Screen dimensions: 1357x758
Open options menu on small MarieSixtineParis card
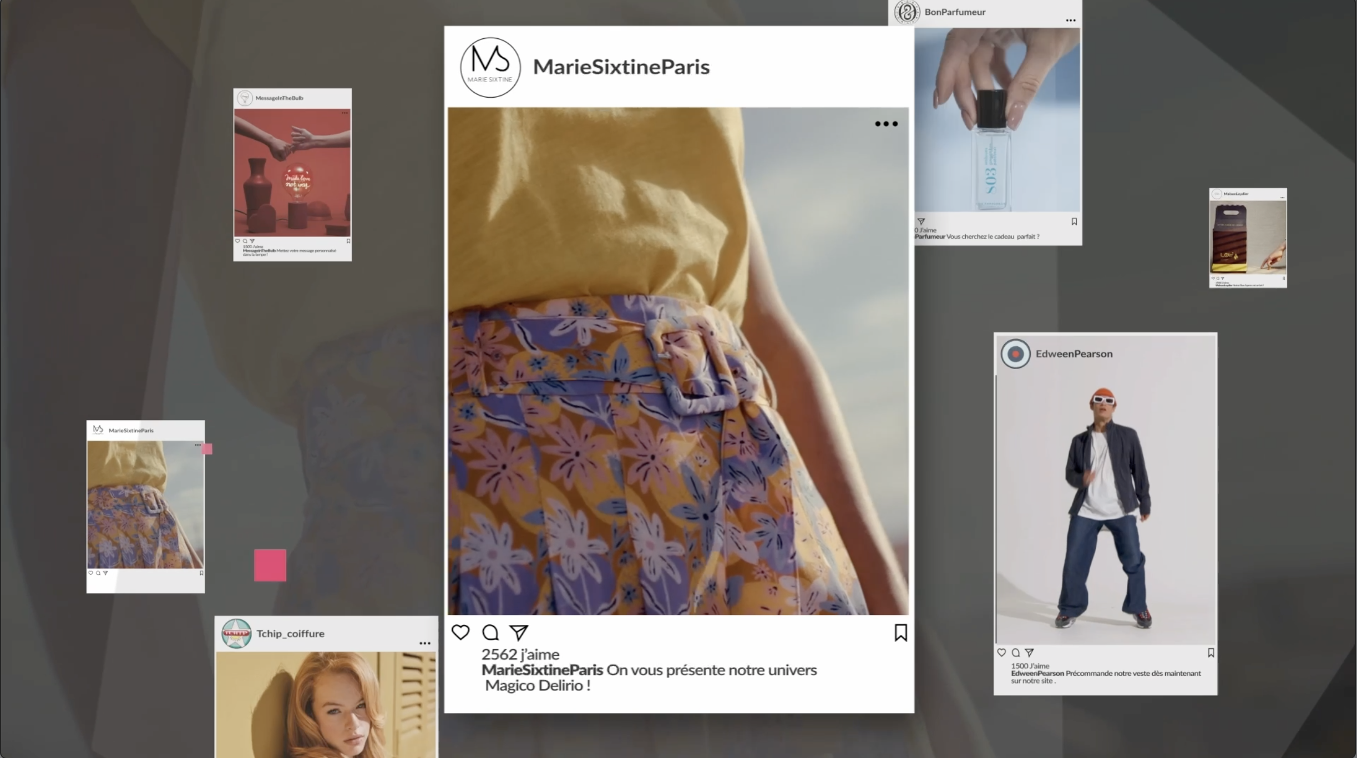[198, 444]
